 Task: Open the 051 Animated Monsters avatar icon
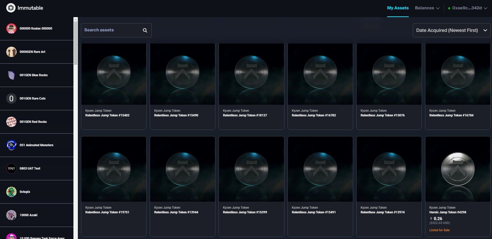pos(11,145)
